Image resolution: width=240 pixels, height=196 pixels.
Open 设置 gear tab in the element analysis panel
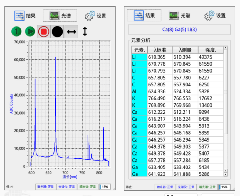click(x=215, y=16)
